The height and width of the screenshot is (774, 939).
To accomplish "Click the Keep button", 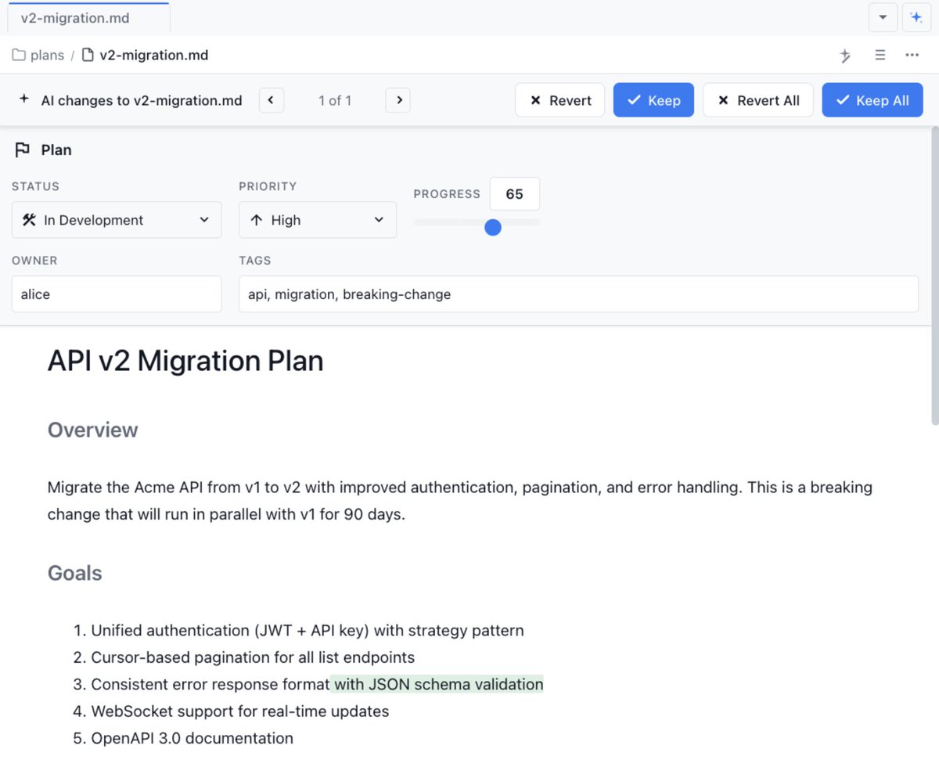I will (653, 100).
